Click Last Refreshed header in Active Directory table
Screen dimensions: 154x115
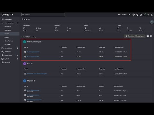pos(119,47)
